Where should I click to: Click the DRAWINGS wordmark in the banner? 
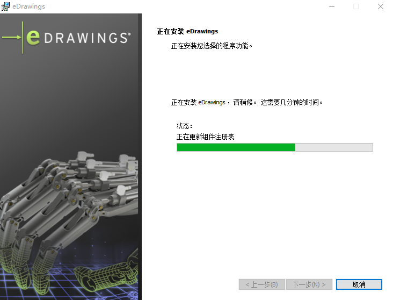click(87, 38)
